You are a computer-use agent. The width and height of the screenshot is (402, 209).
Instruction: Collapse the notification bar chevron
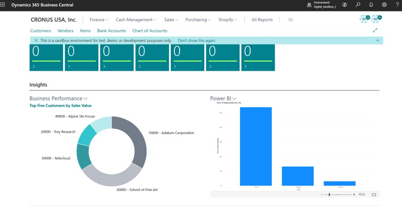(x=378, y=41)
